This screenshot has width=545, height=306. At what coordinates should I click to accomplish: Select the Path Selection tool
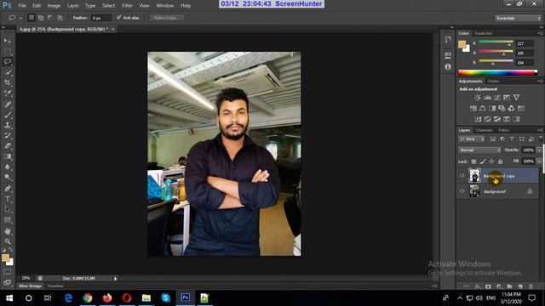click(x=8, y=209)
